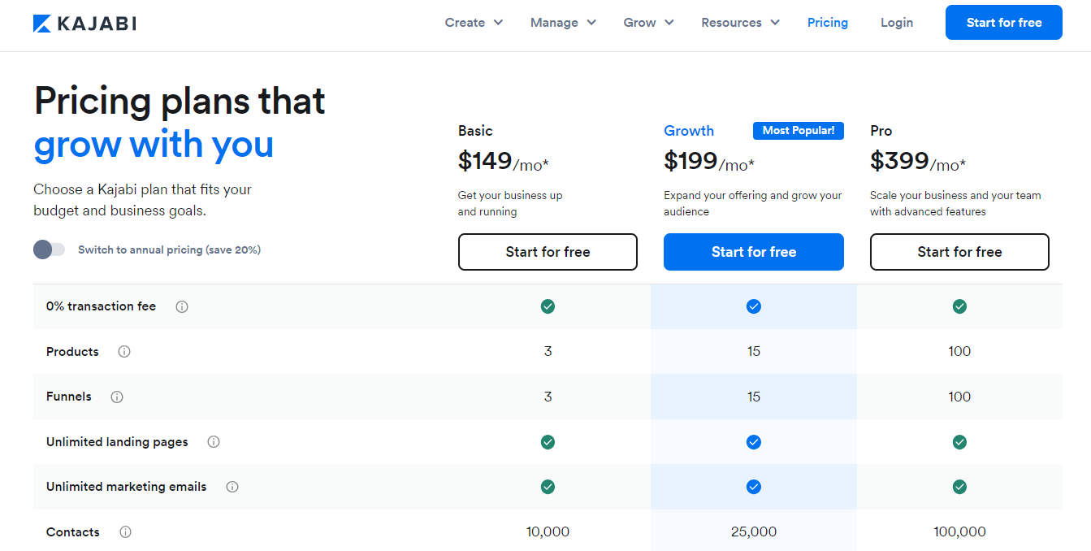Click info icon next to 0% transaction fee
The height and width of the screenshot is (551, 1091).
182,306
